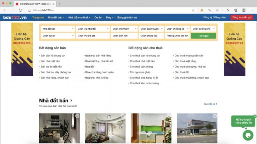Open Bảng giá dịch vụ nav item
Image resolution: width=257 pixels, height=144 pixels.
[127, 17]
